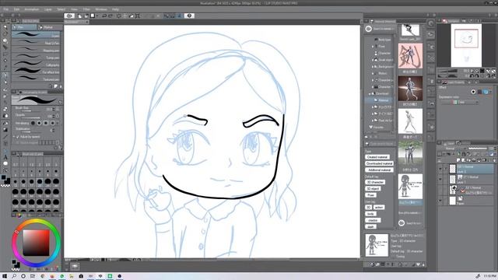This screenshot has height=280, width=498.
Task: Expand the Motion folder in material tree
Action: (373, 73)
